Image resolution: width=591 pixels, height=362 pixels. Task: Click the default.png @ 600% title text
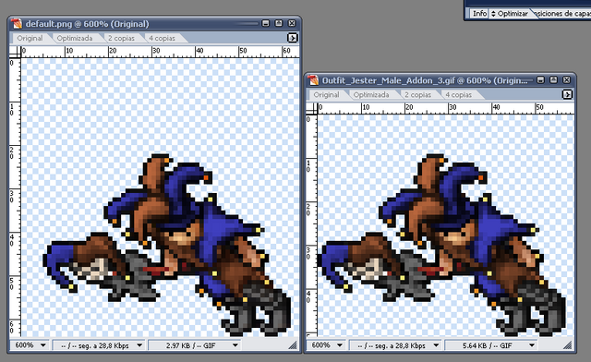pos(88,24)
